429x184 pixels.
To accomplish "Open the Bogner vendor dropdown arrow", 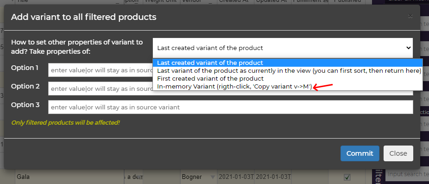I will [212, 177].
